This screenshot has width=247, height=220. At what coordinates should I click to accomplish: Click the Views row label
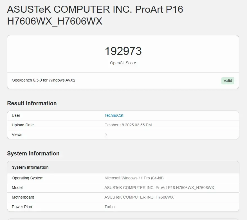pyautogui.click(x=17, y=135)
